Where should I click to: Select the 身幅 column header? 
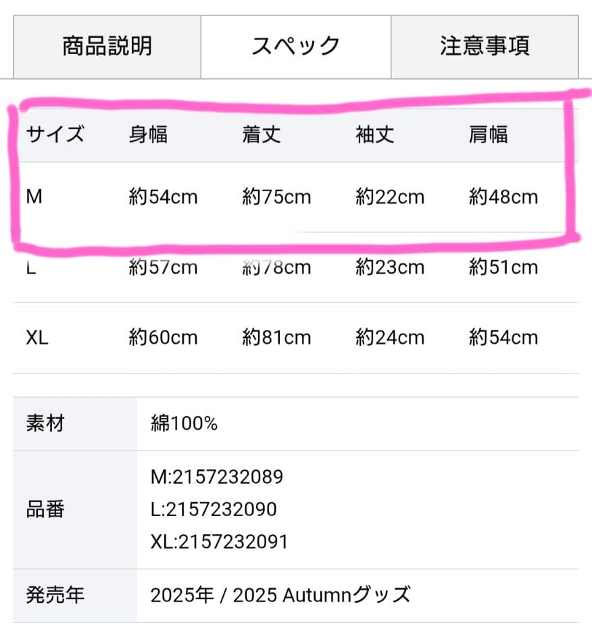(x=147, y=134)
